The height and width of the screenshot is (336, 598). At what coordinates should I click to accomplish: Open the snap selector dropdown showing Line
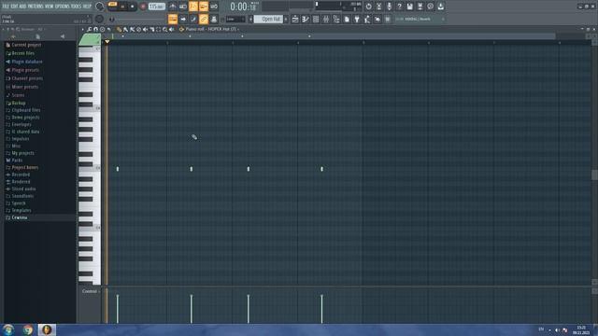click(x=235, y=19)
